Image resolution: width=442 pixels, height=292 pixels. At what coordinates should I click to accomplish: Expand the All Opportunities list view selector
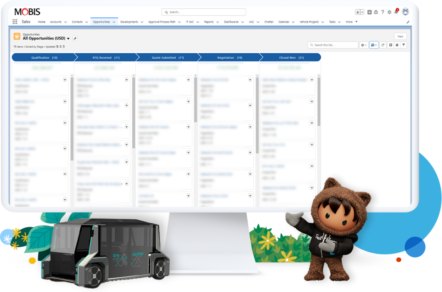click(x=68, y=38)
